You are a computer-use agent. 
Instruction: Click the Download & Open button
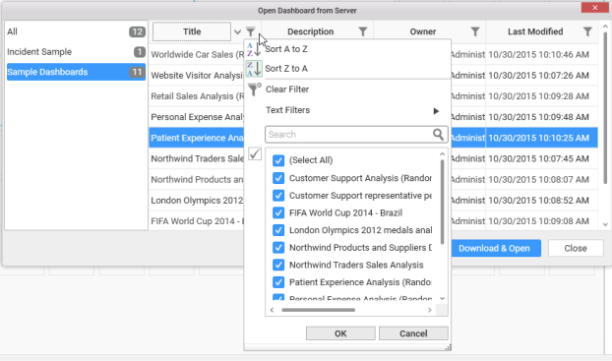(x=494, y=248)
